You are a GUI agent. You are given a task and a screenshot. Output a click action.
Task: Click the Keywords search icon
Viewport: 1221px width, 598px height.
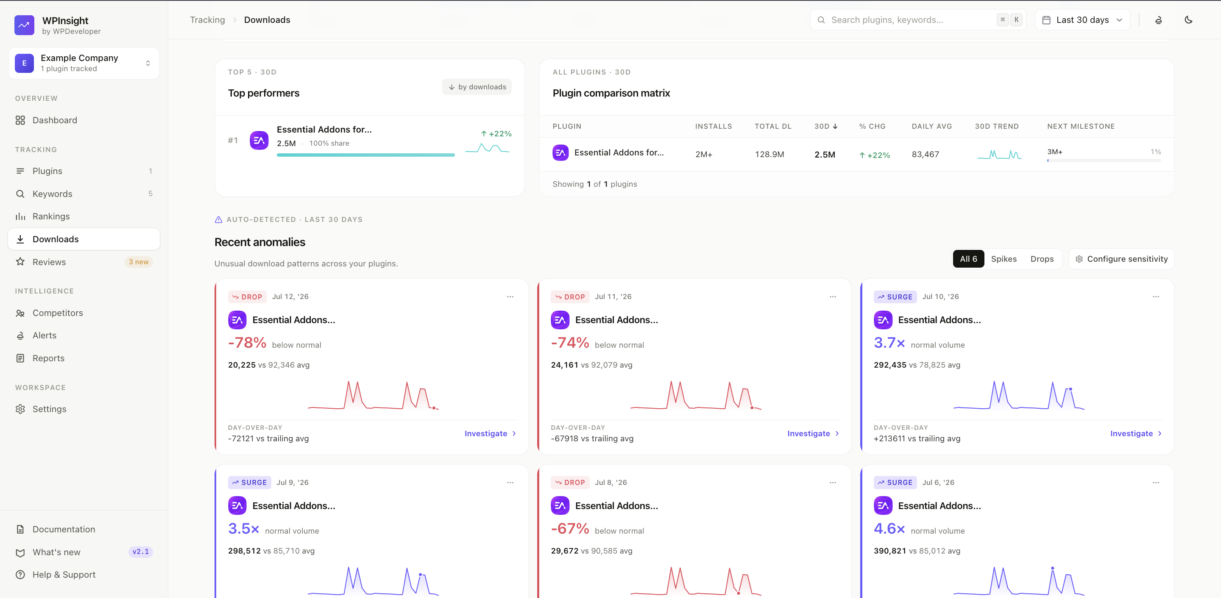click(20, 194)
